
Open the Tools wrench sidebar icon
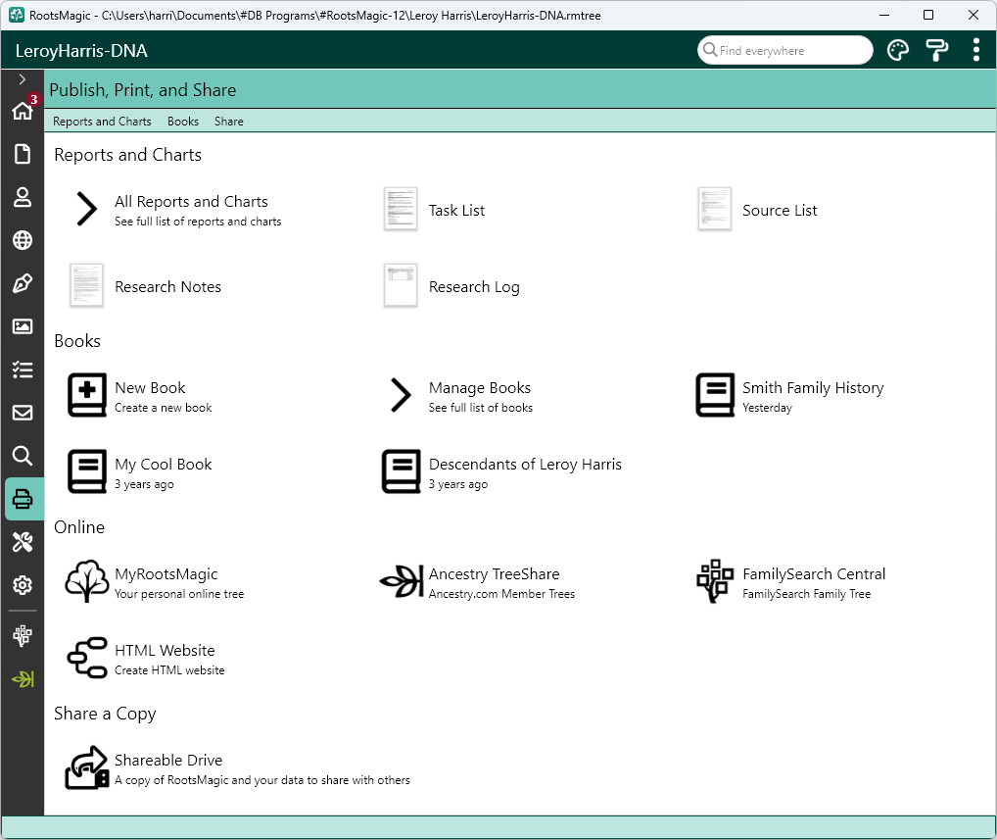pos(23,542)
